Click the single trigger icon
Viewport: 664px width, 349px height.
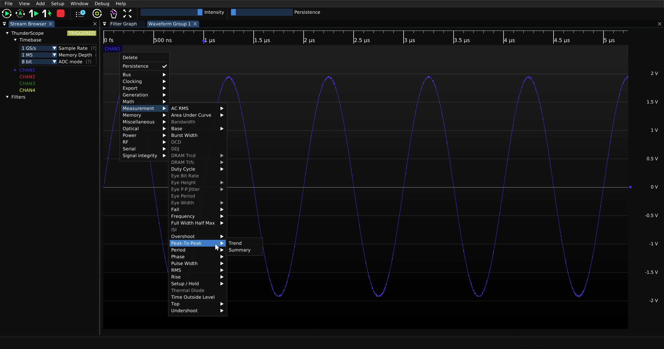click(x=34, y=13)
